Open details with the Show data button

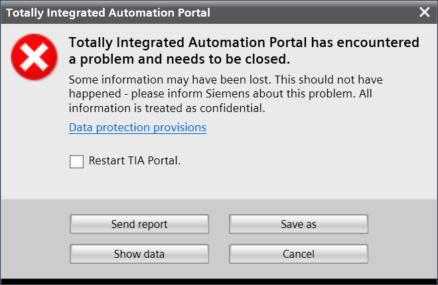point(139,254)
